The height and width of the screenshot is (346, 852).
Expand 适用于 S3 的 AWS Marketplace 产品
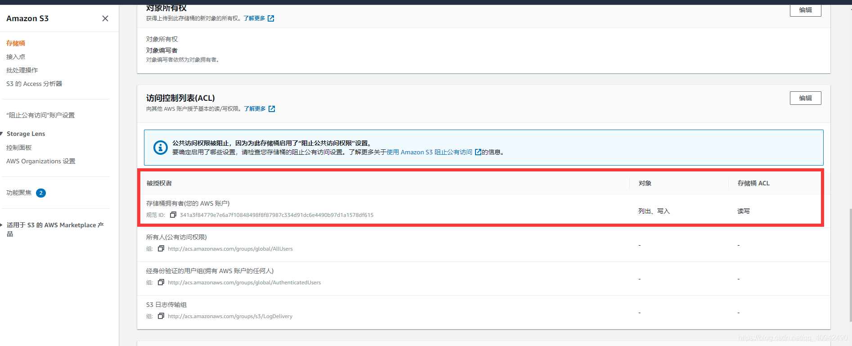2,225
